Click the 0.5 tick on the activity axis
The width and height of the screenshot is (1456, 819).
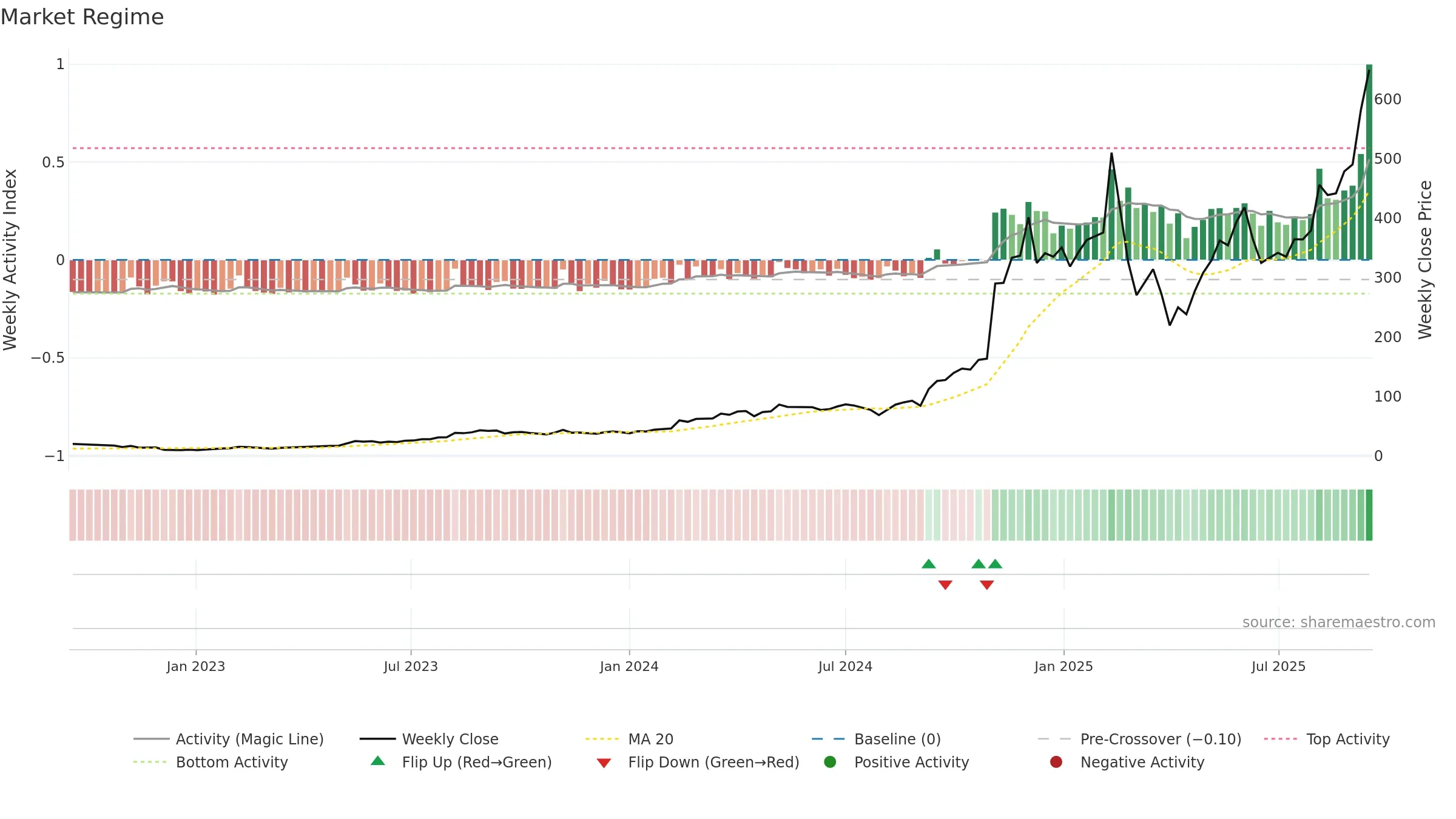53,162
